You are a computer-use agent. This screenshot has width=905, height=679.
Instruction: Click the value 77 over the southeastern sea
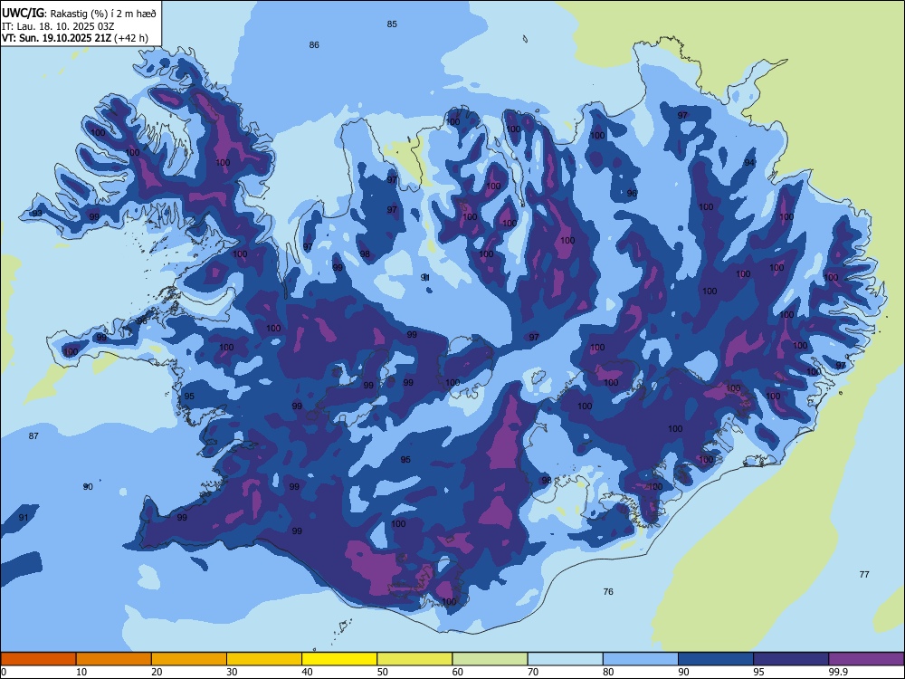tap(864, 575)
